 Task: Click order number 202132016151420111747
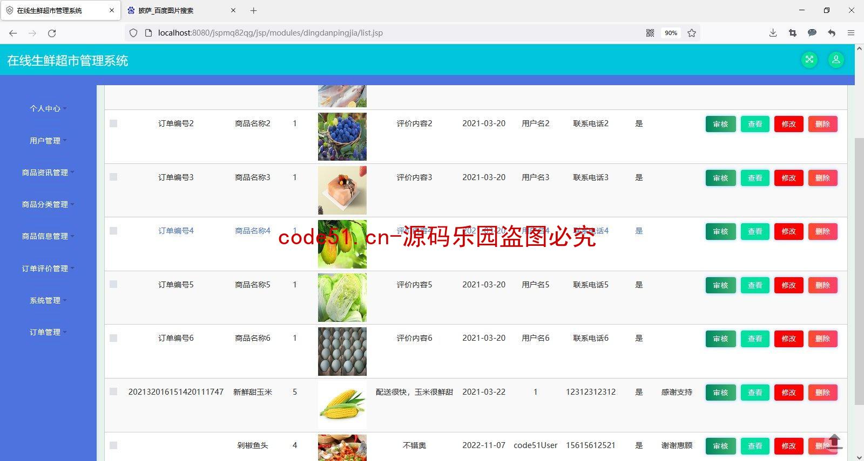click(x=176, y=392)
